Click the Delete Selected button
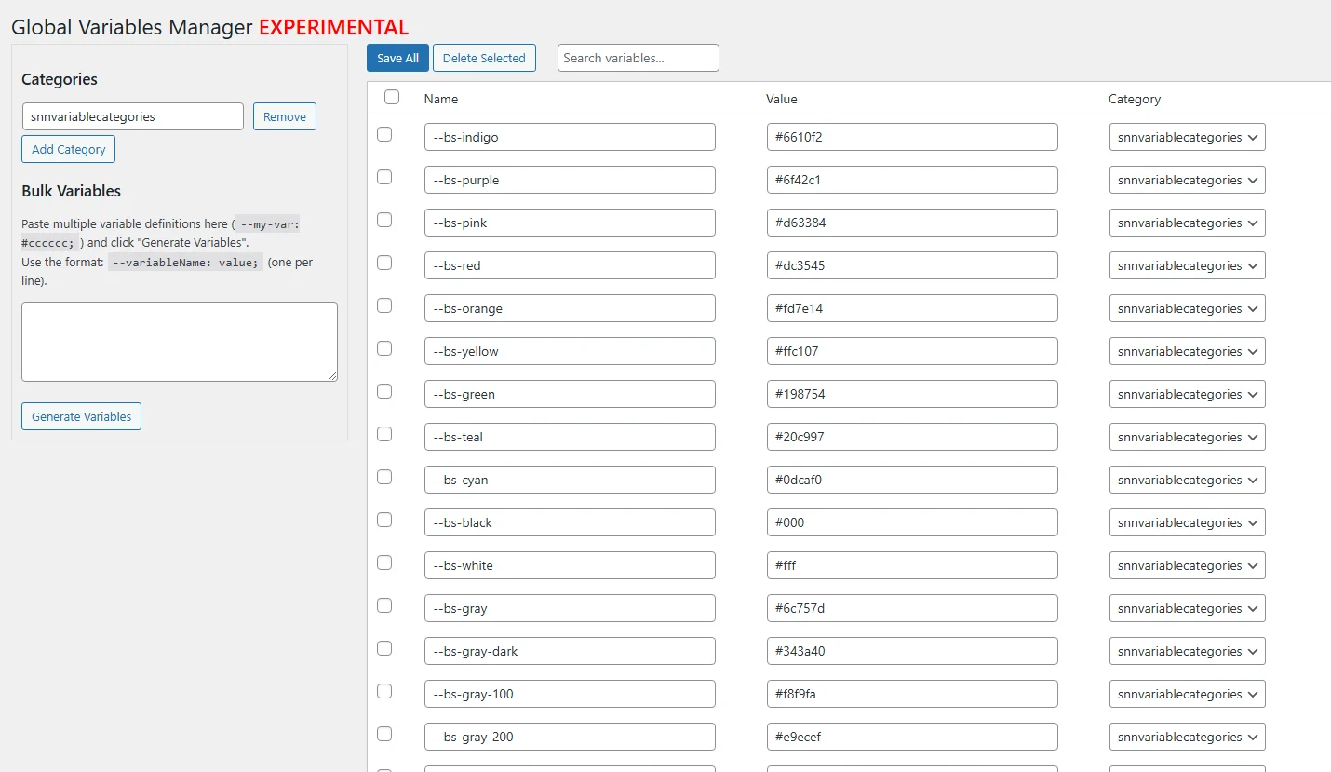The height and width of the screenshot is (772, 1331). point(484,58)
